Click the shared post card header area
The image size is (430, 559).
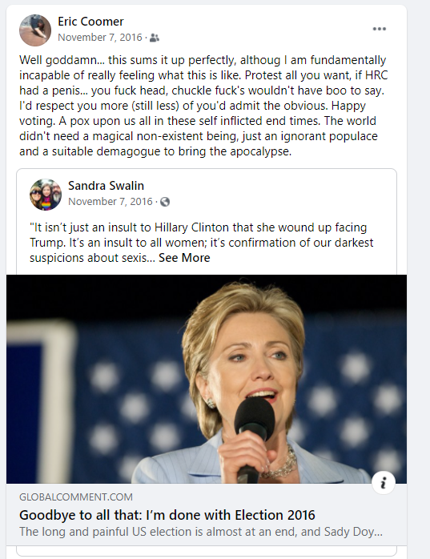tap(207, 195)
